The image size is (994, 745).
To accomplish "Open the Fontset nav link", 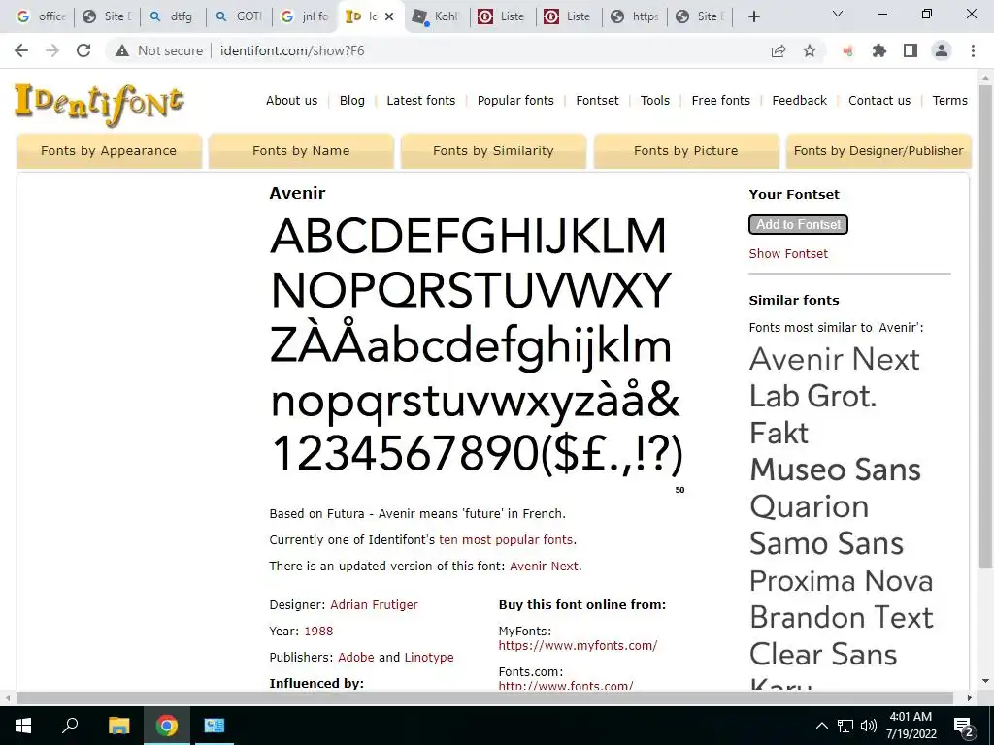I will point(597,100).
